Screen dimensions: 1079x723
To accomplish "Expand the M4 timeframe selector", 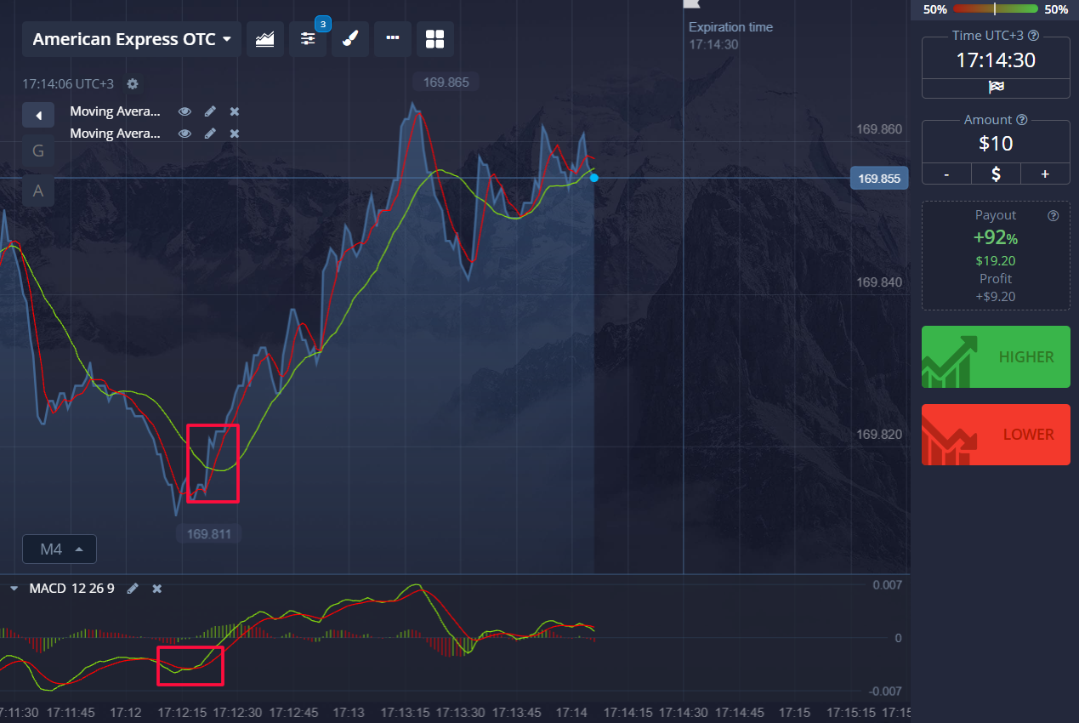I will [x=60, y=549].
